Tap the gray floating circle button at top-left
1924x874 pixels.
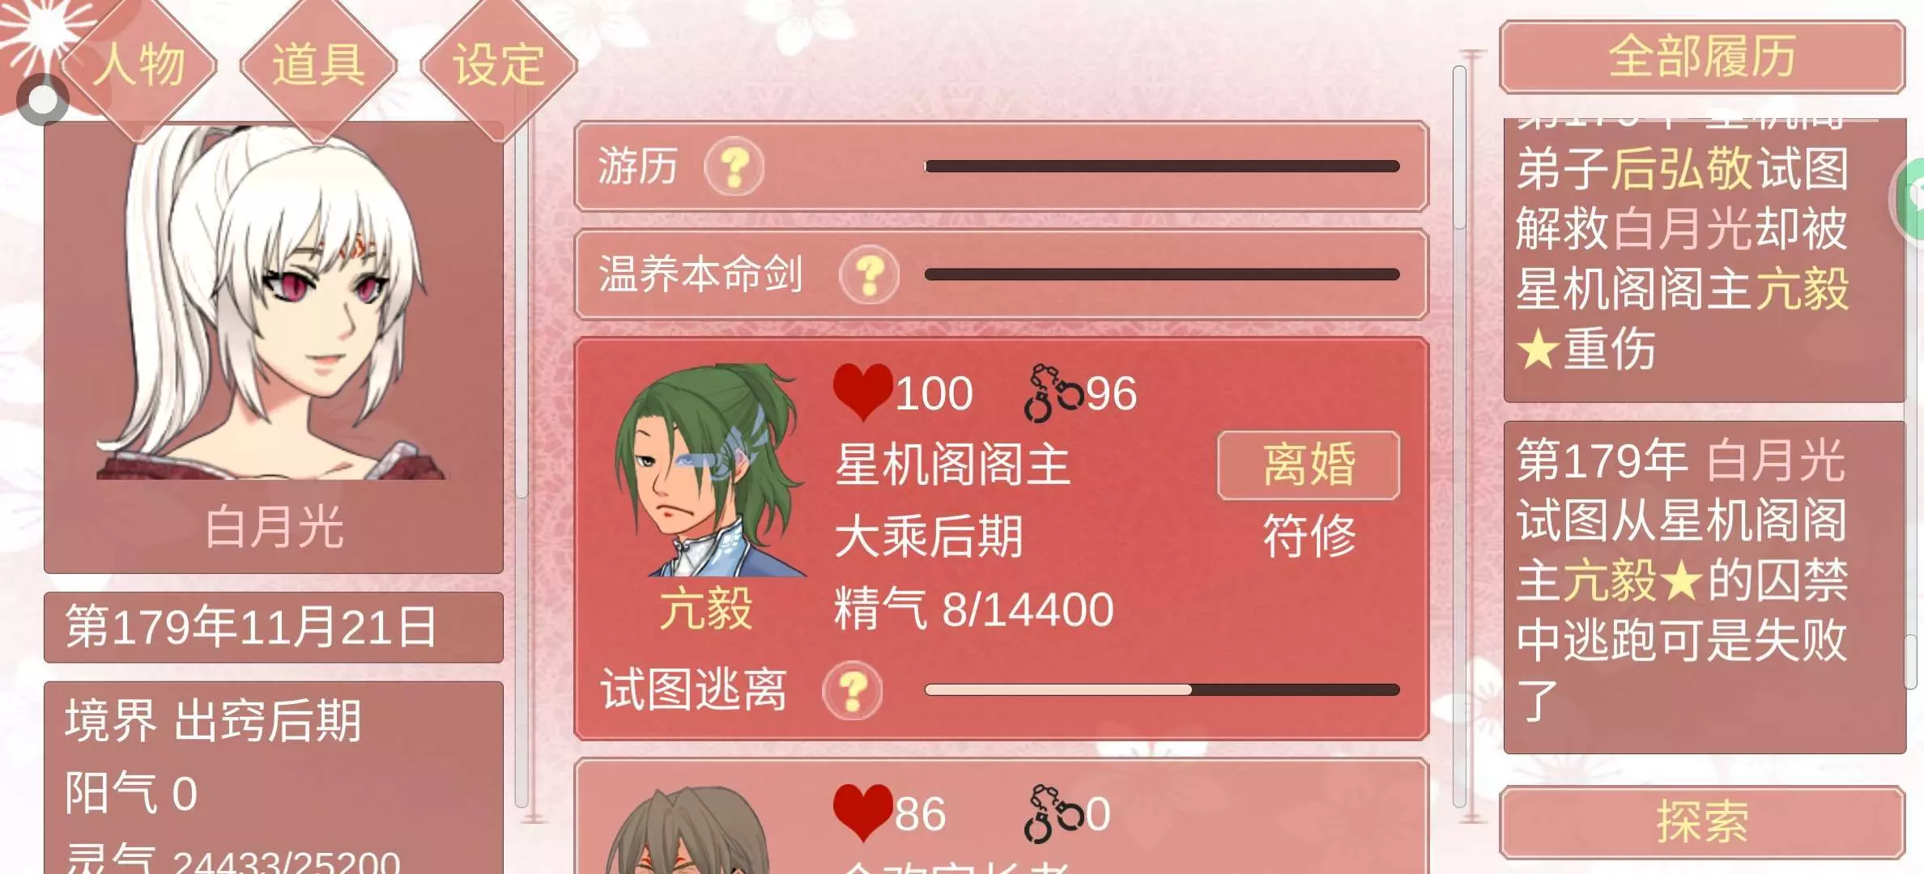click(42, 100)
